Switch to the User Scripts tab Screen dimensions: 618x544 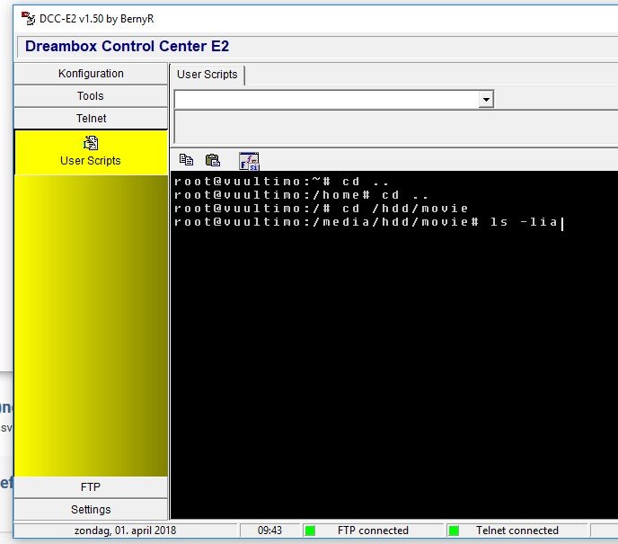pyautogui.click(x=207, y=75)
